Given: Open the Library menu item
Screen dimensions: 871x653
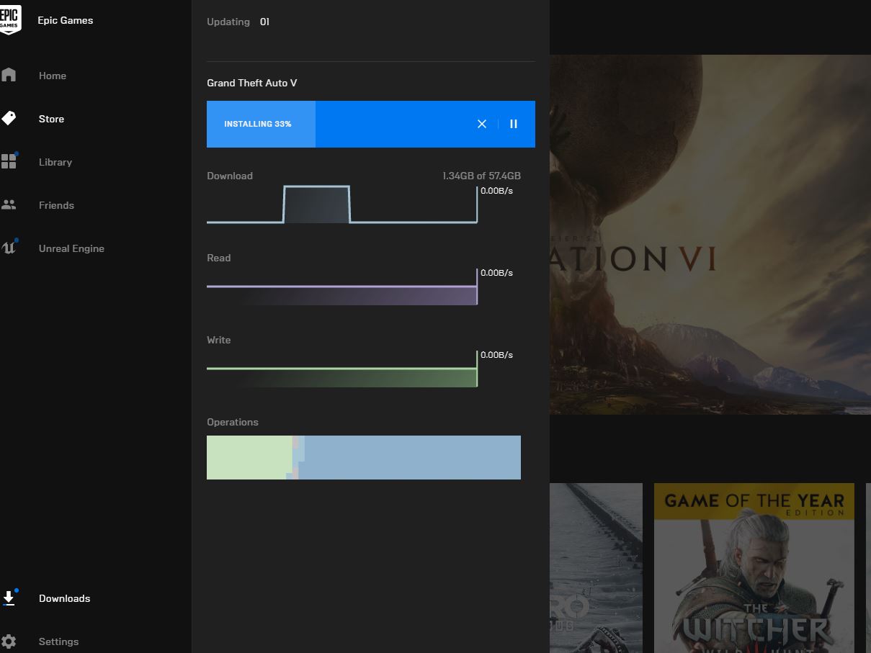Looking at the screenshot, I should [x=55, y=162].
